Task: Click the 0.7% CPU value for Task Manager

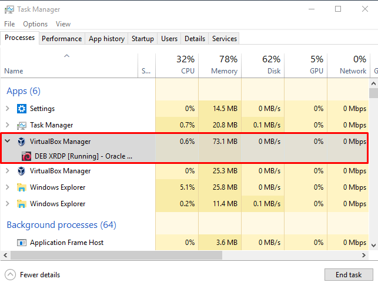Action: (x=188, y=125)
